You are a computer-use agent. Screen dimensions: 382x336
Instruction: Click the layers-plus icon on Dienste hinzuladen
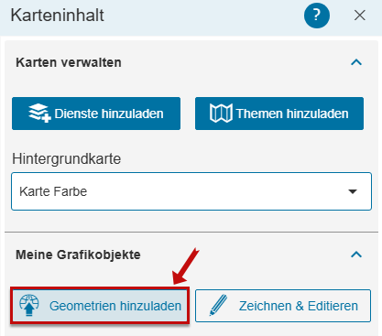tap(39, 113)
